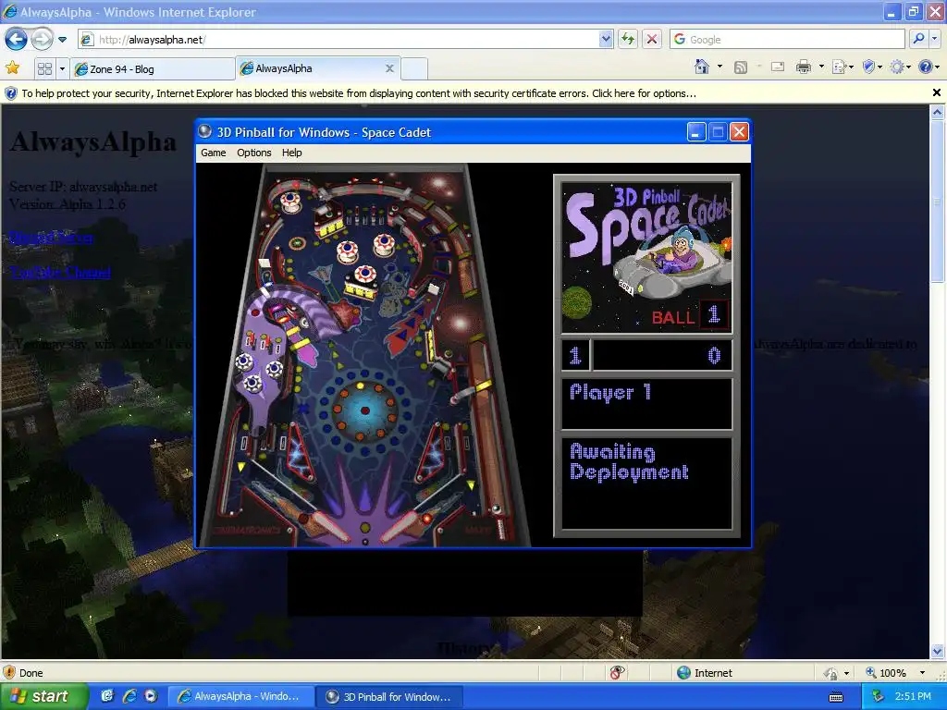The height and width of the screenshot is (710, 947).
Task: Click the vertical scrollbar thumb
Action: click(x=938, y=200)
